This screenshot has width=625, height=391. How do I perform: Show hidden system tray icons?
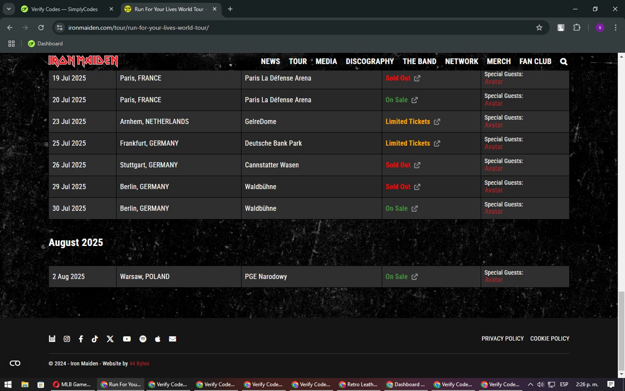coord(530,384)
